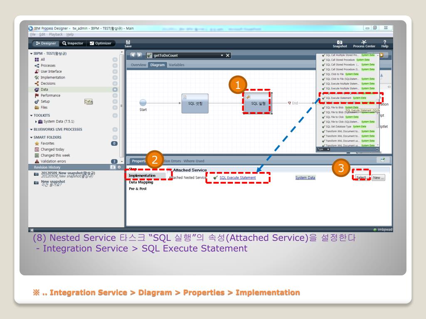Go back with the editor left arrow

[133, 55]
